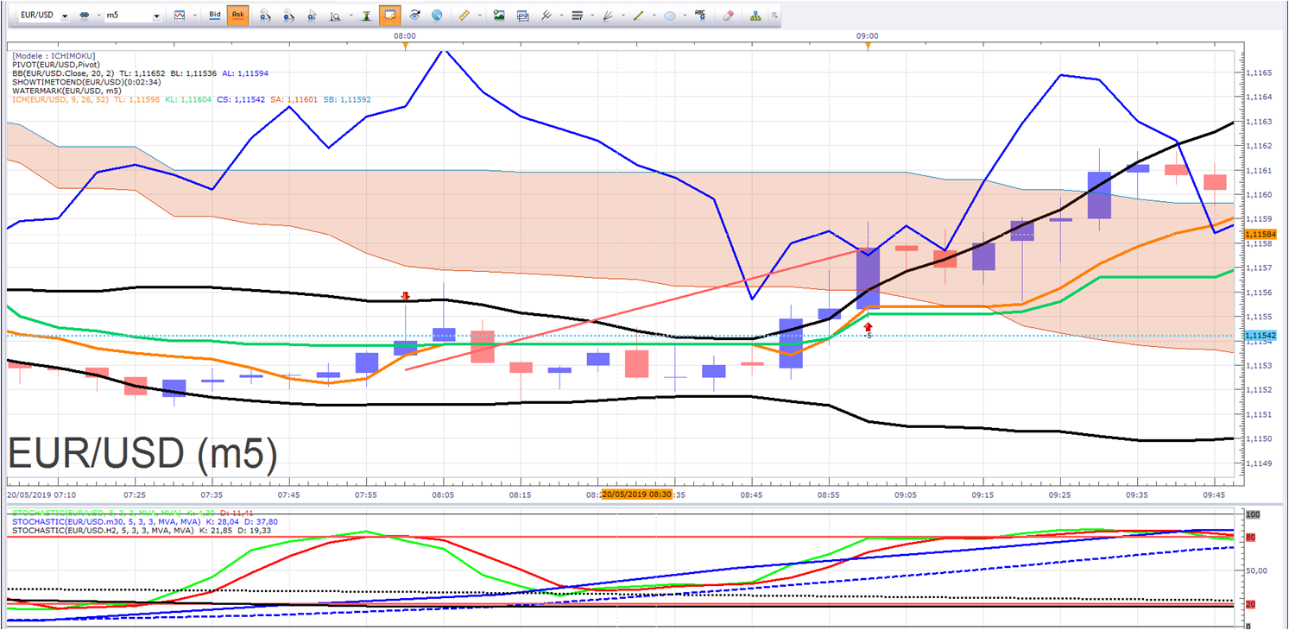Click the AL: 1,11594 Bollinger value
The width and height of the screenshot is (1289, 630).
click(245, 73)
